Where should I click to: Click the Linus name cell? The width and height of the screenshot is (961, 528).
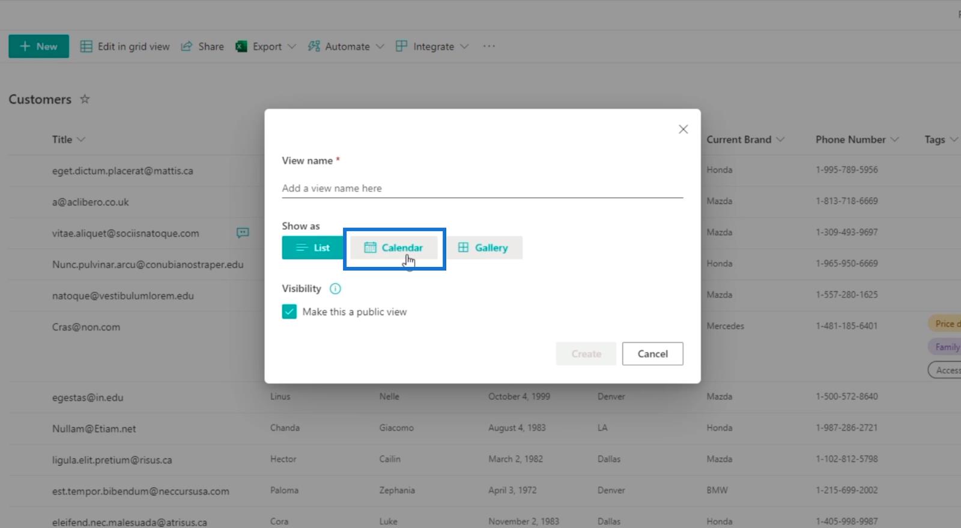click(x=280, y=397)
